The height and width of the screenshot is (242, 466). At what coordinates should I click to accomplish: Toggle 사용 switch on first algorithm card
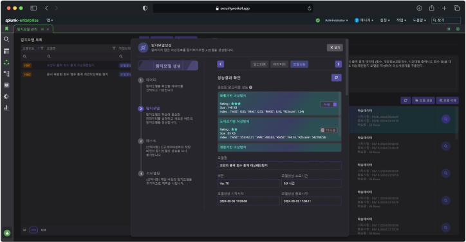point(329,104)
